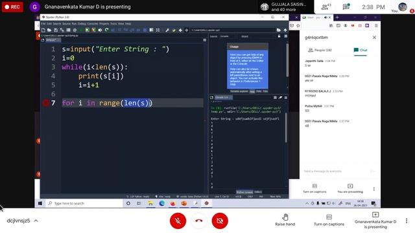The height and width of the screenshot is (233, 415).
Task: Click the Spyder icon in shared taskbar
Action: coord(206,203)
